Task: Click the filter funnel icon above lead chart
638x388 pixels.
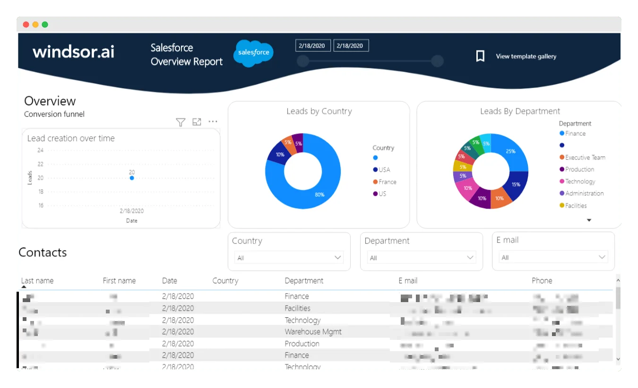Action: (181, 122)
